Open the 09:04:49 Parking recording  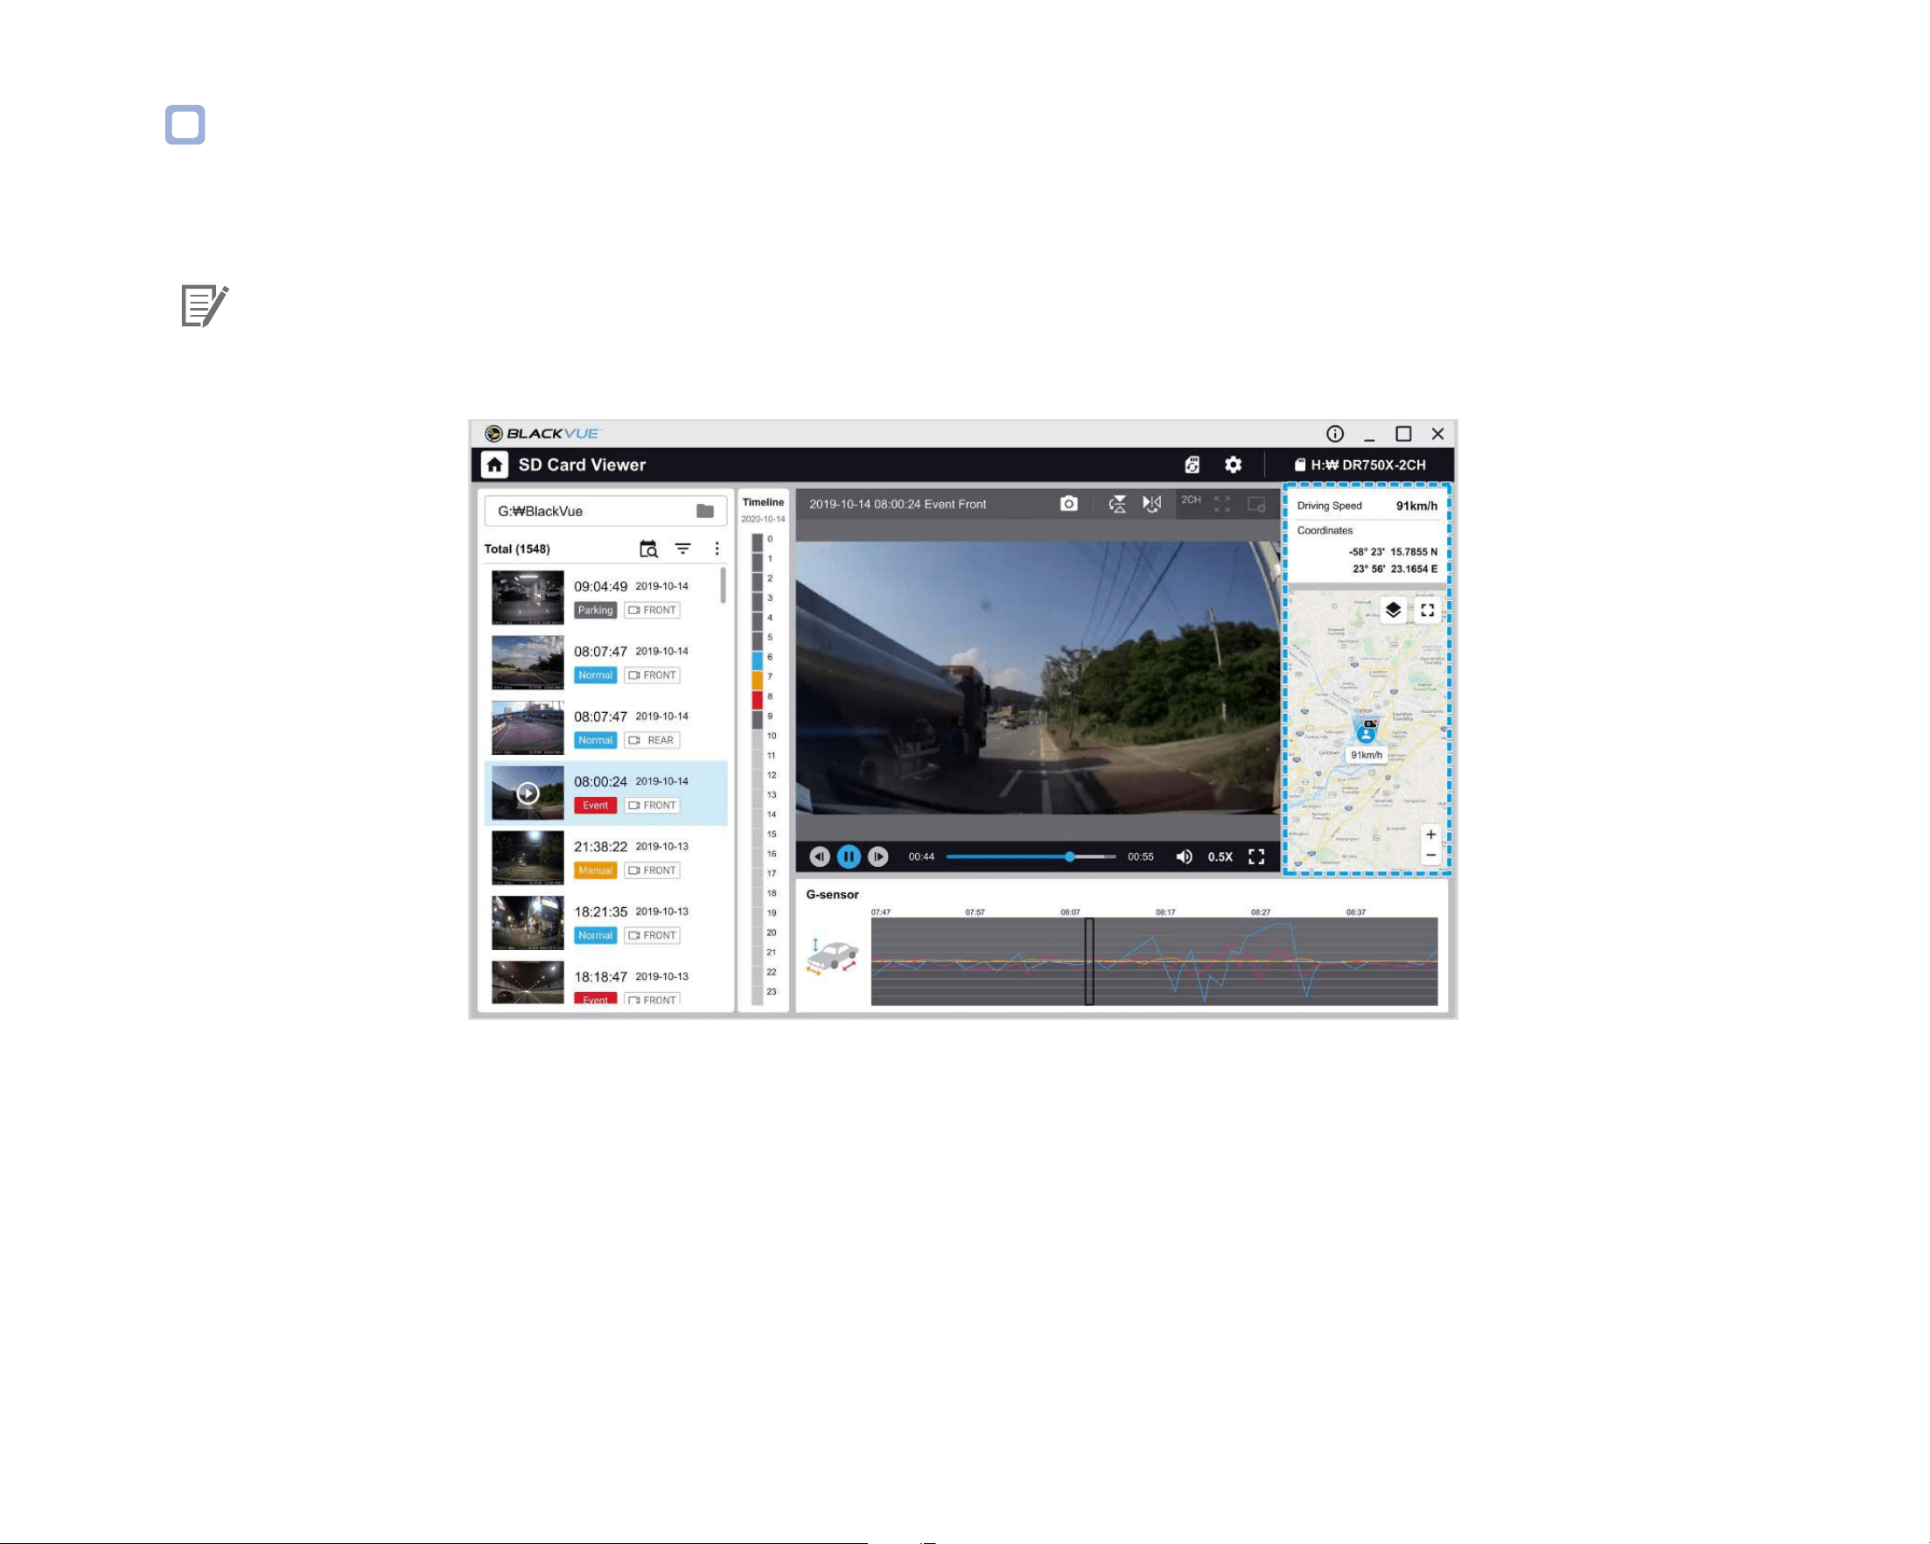pos(605,597)
